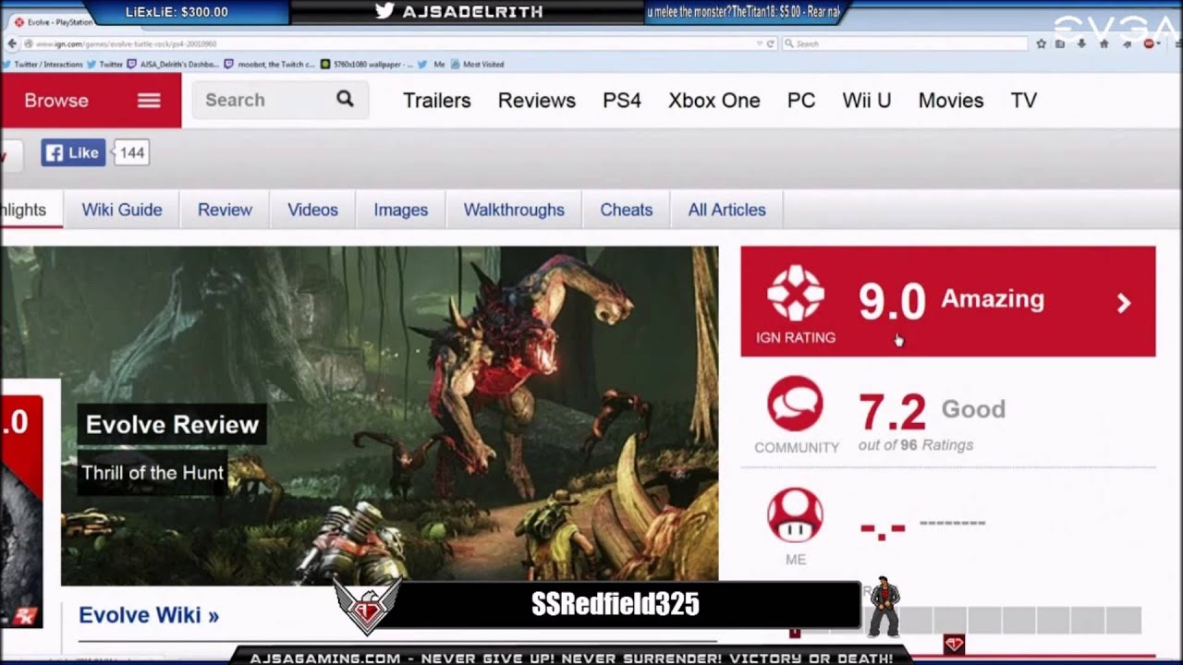This screenshot has width=1183, height=665.
Task: Open Trailers in IGN navigation
Action: pos(437,101)
